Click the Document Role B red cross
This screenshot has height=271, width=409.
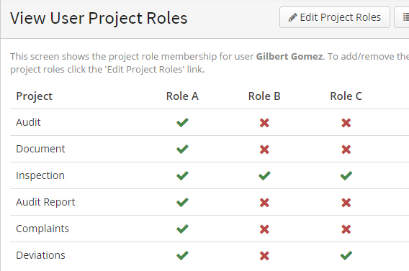264,150
